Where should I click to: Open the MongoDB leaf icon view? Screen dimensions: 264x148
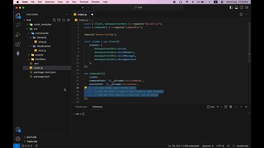18,53
